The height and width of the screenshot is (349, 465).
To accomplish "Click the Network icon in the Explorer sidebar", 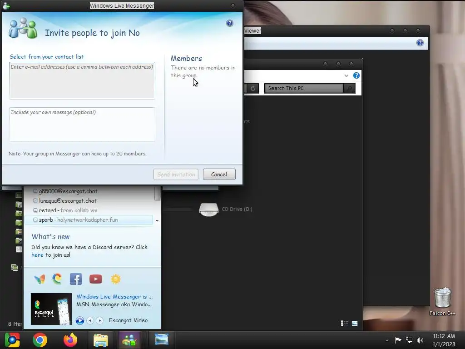I will [14, 267].
